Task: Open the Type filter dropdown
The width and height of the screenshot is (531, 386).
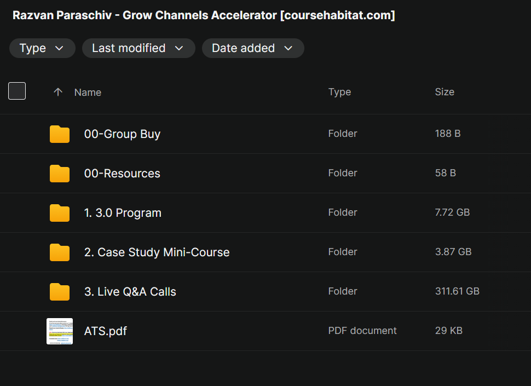Action: (x=41, y=48)
